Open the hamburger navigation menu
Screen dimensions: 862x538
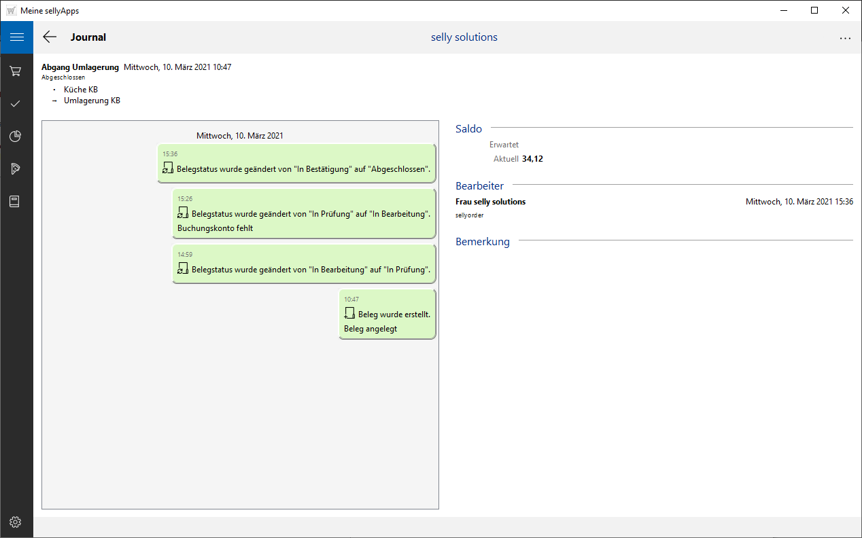[16, 37]
